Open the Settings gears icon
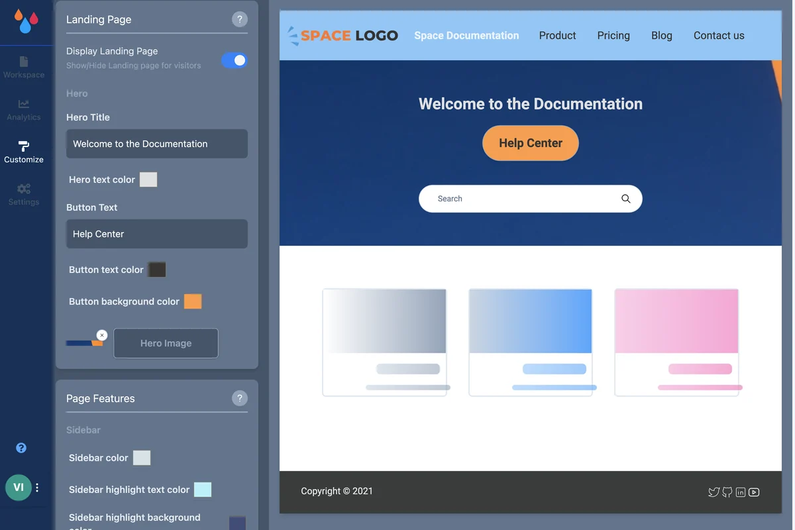The height and width of the screenshot is (530, 795). coord(24,189)
